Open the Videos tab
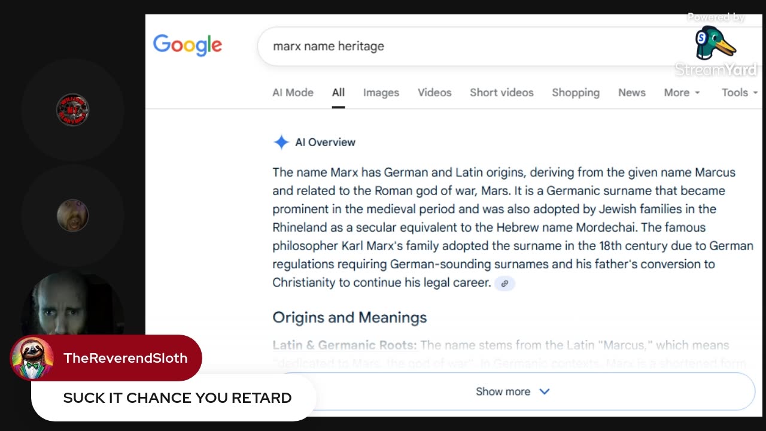 pyautogui.click(x=434, y=92)
